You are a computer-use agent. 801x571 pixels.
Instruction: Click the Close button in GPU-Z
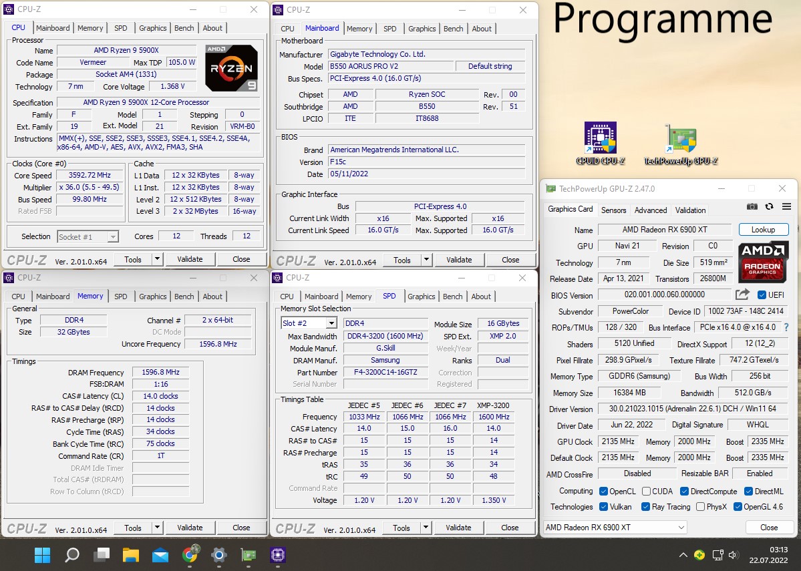point(769,527)
